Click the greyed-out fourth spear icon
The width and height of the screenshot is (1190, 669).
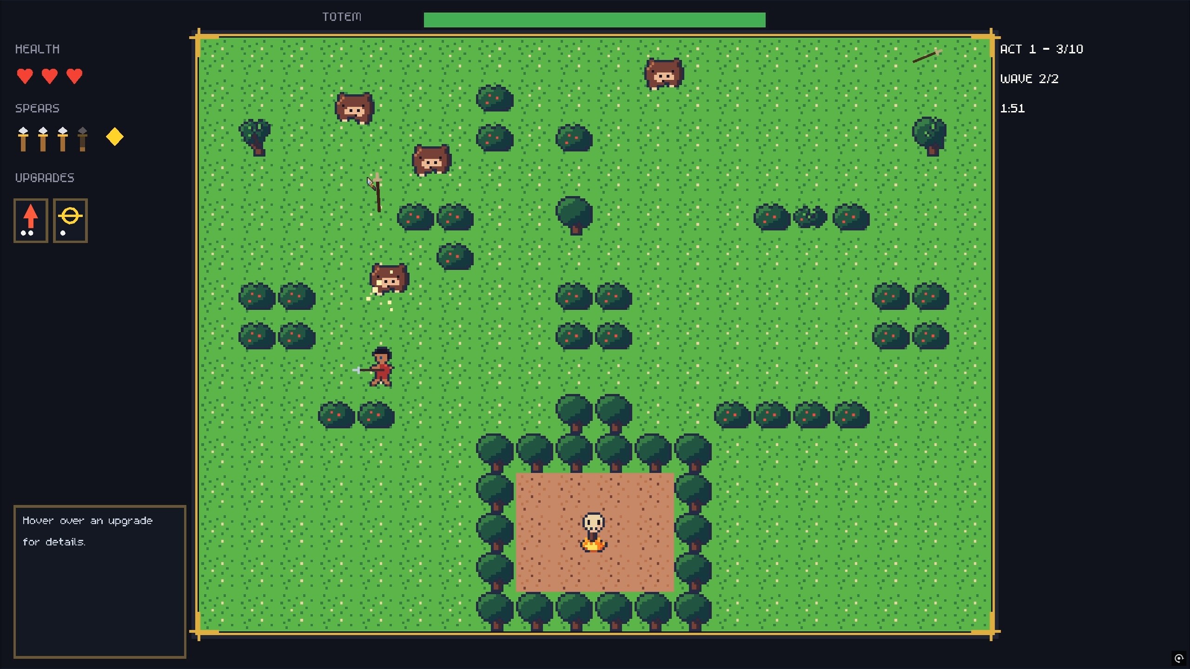82,139
